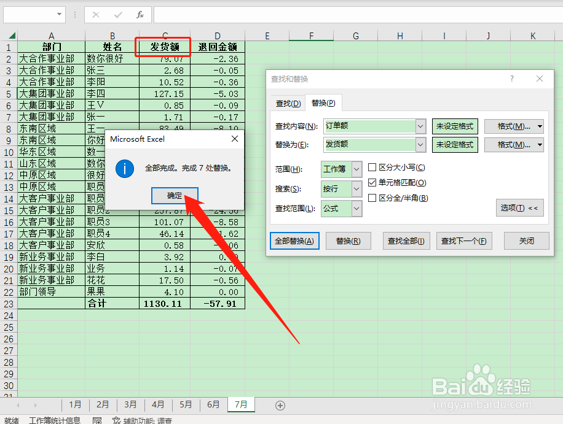This screenshot has height=424, width=563.
Task: Switch to the 5月 sheet tab
Action: 186,404
